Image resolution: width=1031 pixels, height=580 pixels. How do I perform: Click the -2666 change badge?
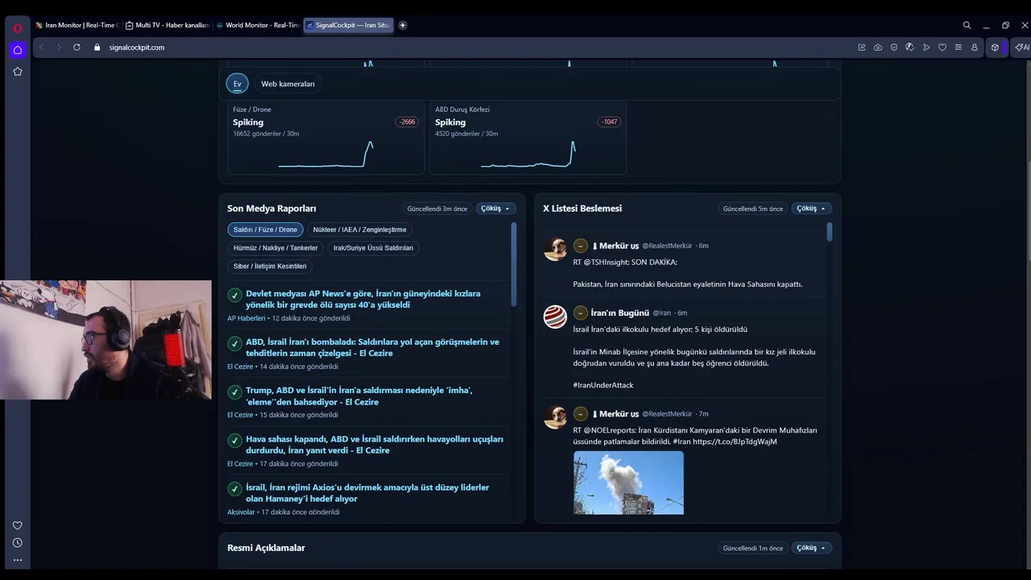pos(407,122)
